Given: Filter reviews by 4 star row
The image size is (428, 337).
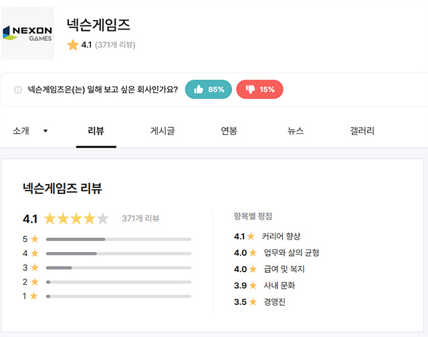Looking at the screenshot, I should 118,253.
